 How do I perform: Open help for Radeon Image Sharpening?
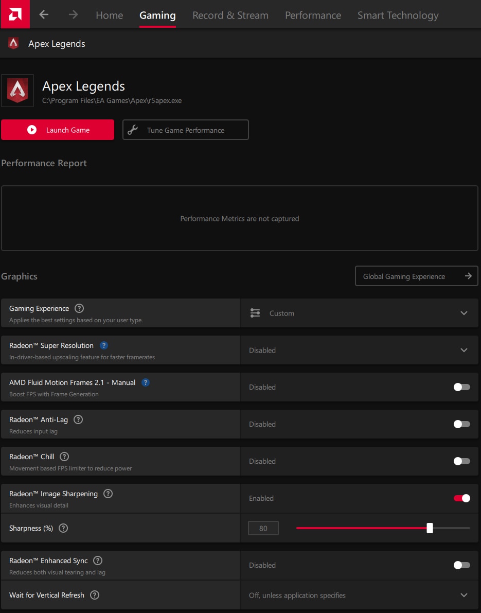(x=108, y=494)
